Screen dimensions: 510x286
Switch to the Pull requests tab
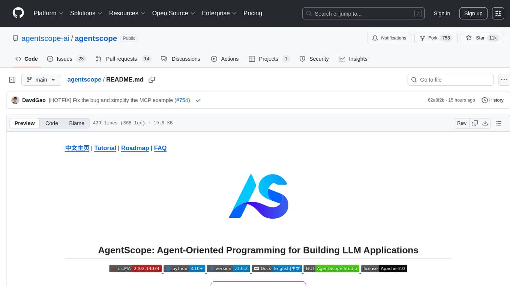[x=123, y=59]
